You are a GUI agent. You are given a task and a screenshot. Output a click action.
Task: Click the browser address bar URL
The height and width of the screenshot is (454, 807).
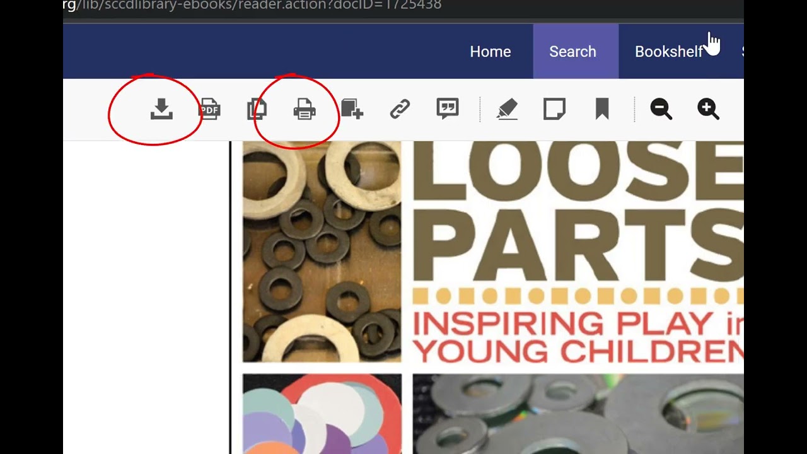coord(252,5)
